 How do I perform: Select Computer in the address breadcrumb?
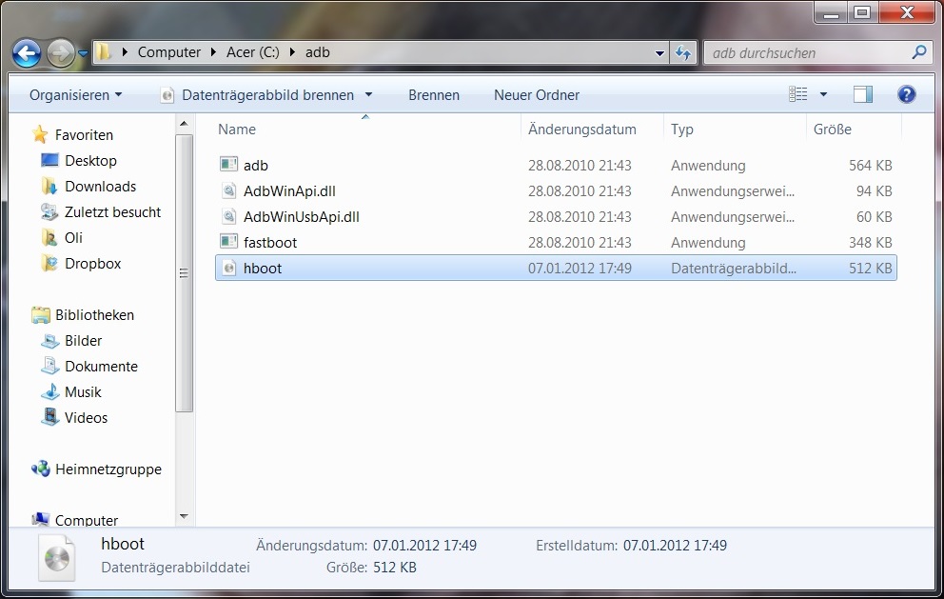pos(169,52)
